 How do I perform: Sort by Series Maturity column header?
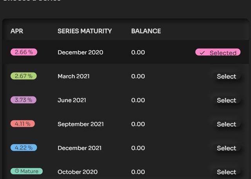coord(85,31)
